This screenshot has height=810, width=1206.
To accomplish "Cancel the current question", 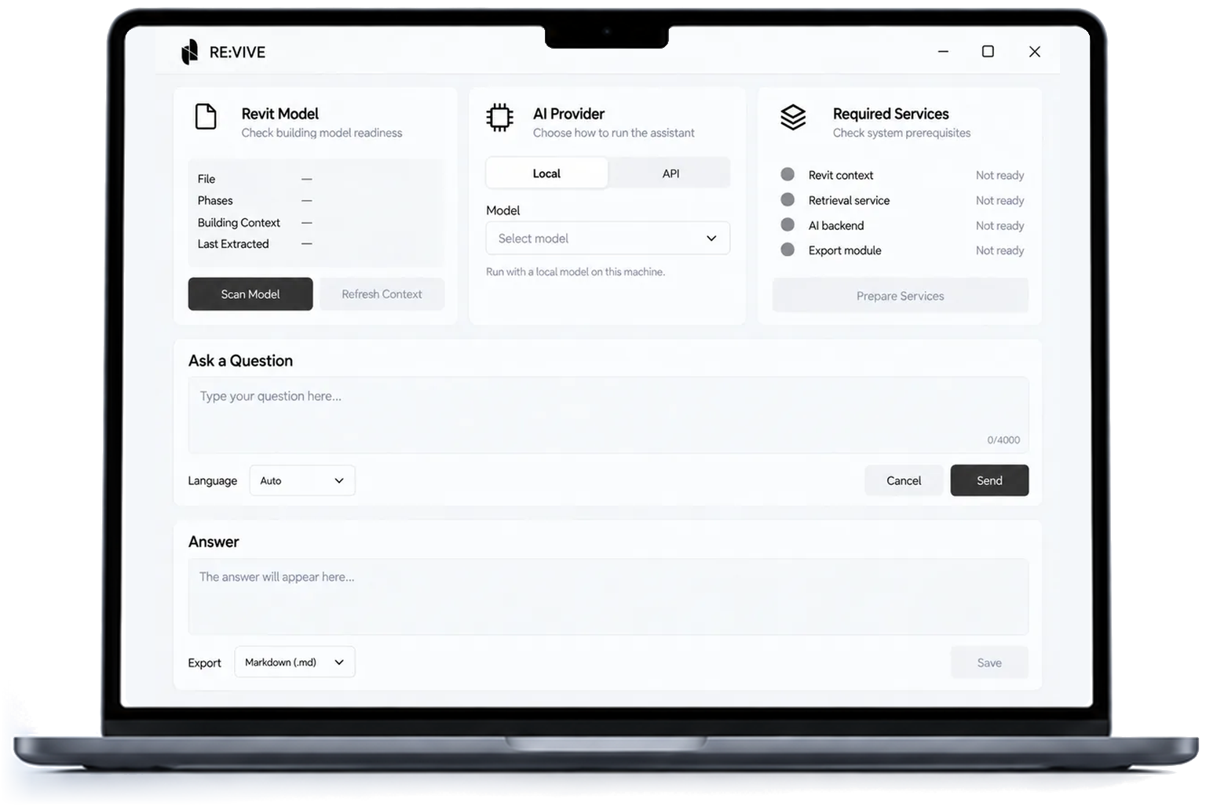I will point(904,480).
